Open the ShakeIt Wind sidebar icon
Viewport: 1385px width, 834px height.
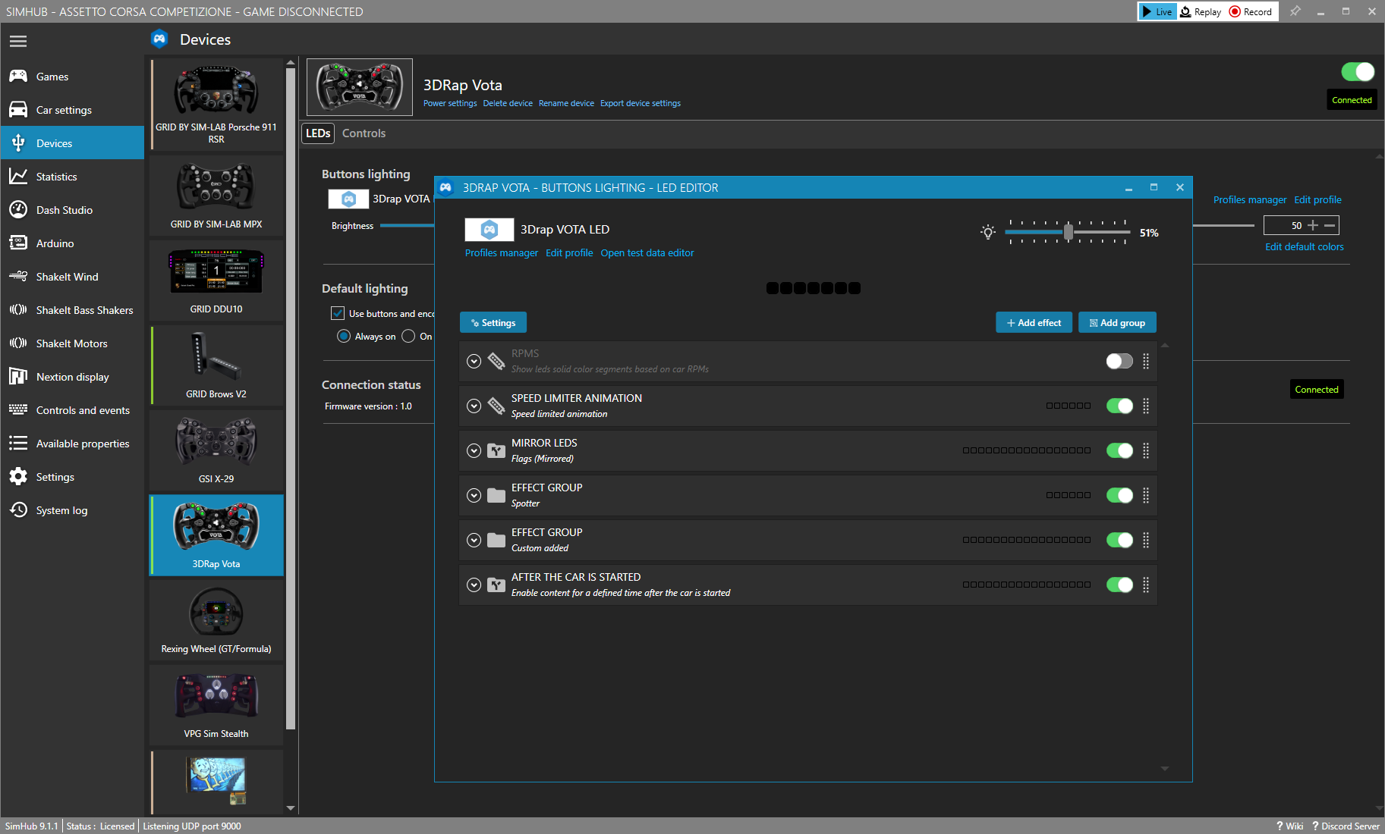(18, 277)
